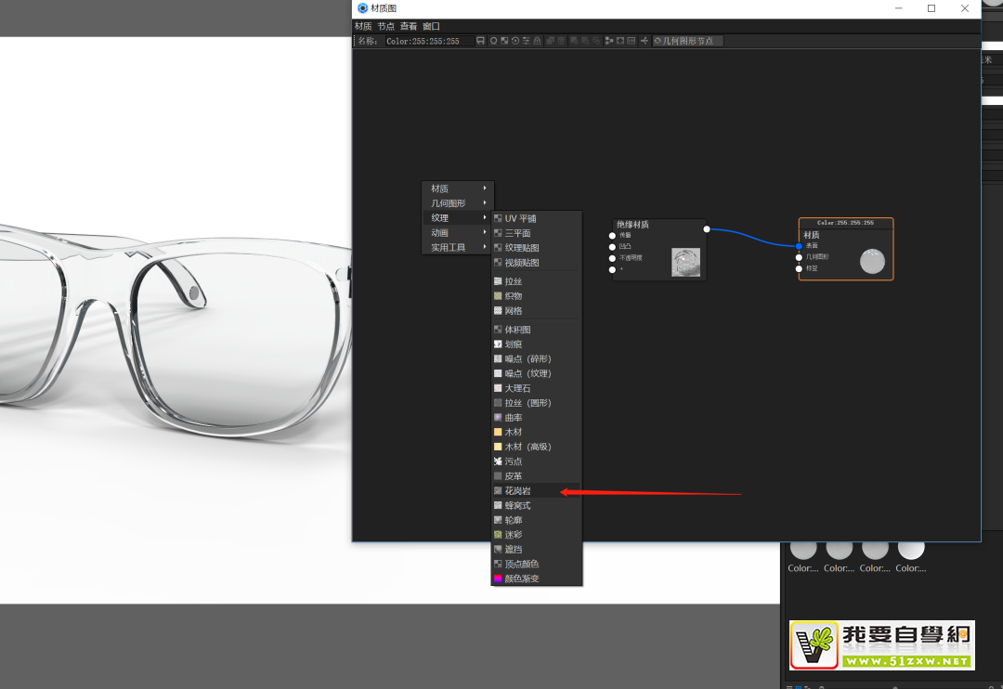
Task: Open the 材质 menu in the menu bar
Action: [363, 26]
